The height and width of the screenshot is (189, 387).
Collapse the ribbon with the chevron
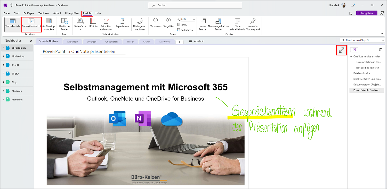(x=382, y=33)
